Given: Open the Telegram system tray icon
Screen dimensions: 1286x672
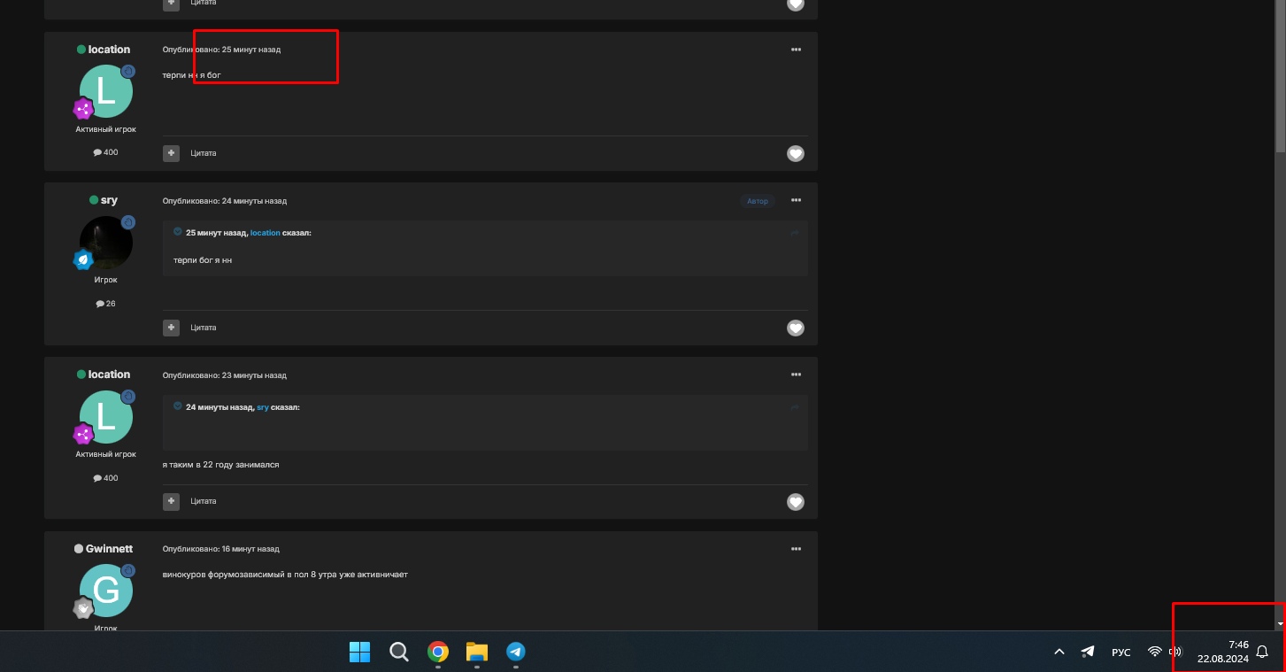Looking at the screenshot, I should coord(1088,652).
